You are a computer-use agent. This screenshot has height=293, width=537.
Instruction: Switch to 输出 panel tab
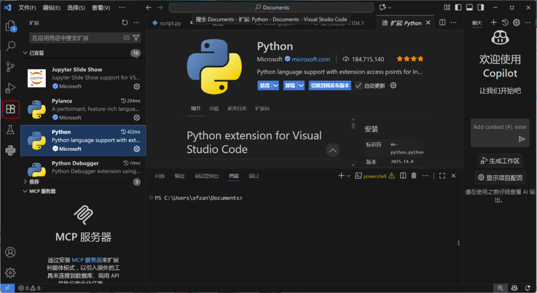tap(179, 176)
